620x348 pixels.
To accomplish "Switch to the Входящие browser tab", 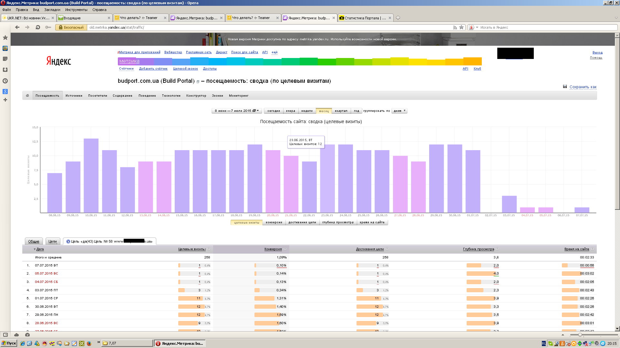I will point(84,18).
